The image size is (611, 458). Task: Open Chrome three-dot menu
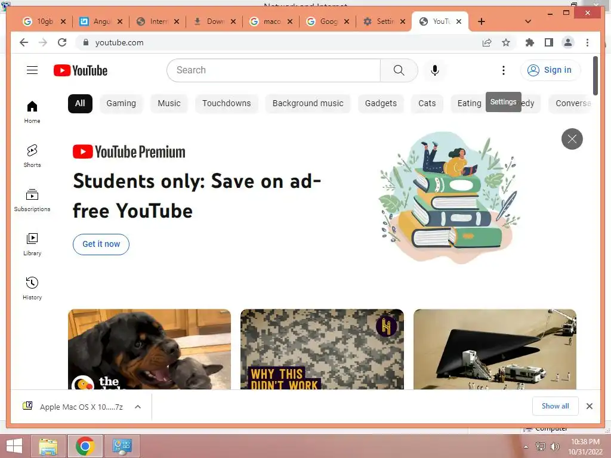coord(587,42)
